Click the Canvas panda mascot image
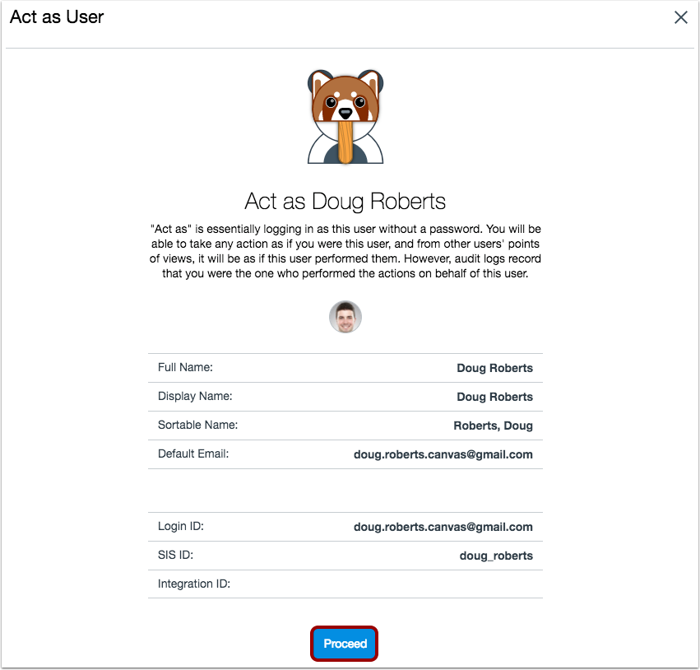Image resolution: width=700 pixels, height=670 pixels. [x=345, y=116]
